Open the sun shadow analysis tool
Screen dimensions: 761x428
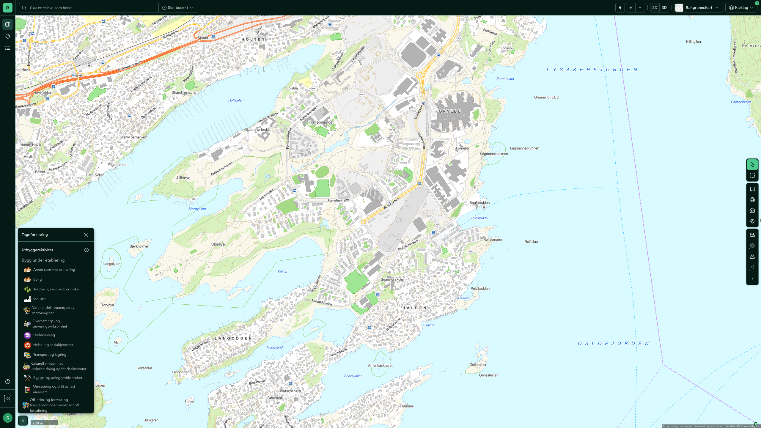click(x=752, y=246)
